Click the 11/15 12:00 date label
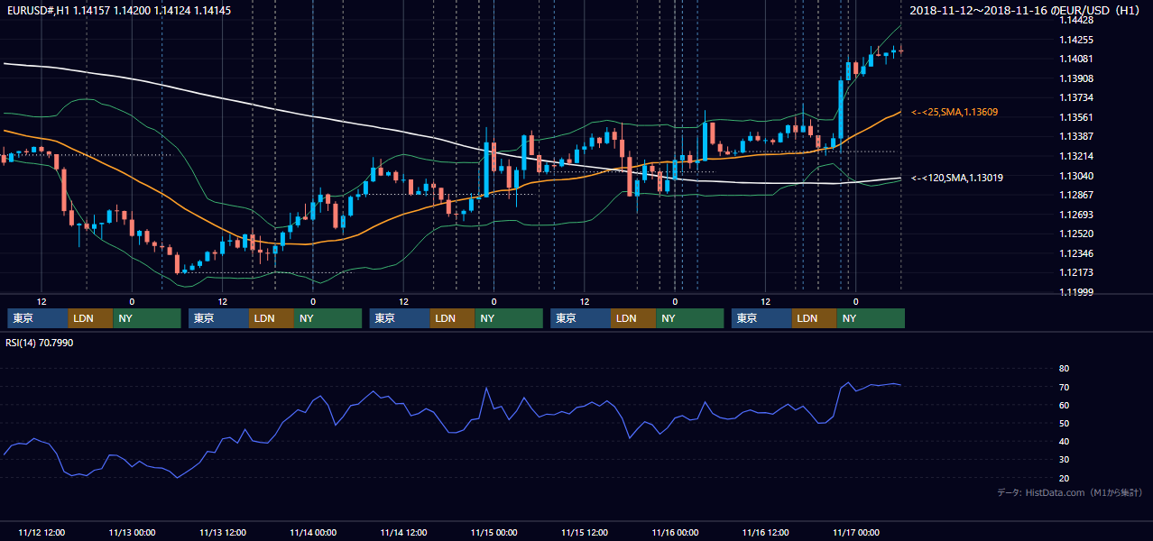Screen dimensions: 1153x541 [x=585, y=532]
